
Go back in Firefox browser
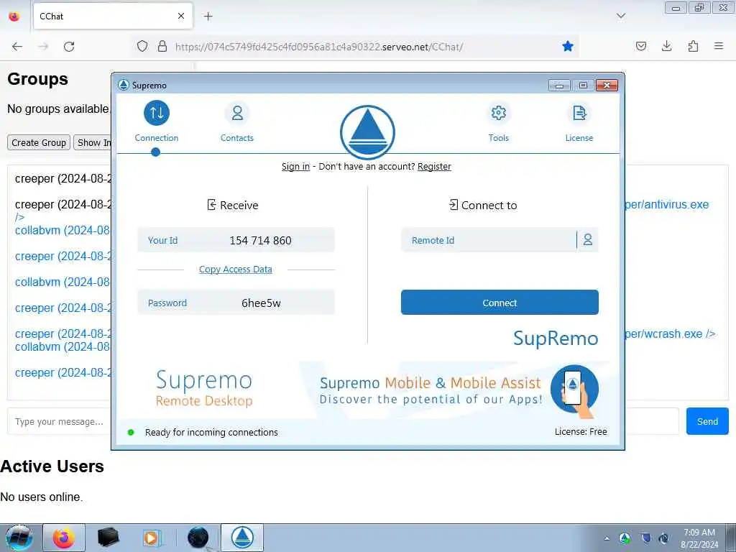pos(17,47)
